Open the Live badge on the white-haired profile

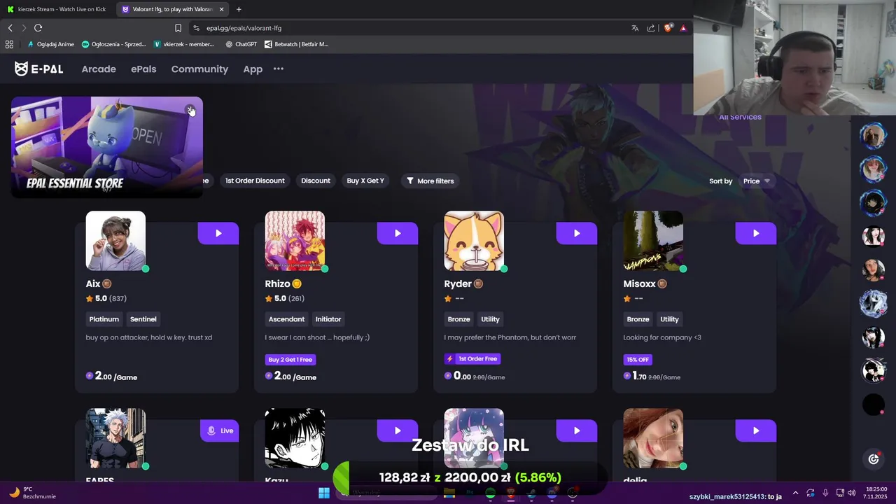pyautogui.click(x=218, y=430)
